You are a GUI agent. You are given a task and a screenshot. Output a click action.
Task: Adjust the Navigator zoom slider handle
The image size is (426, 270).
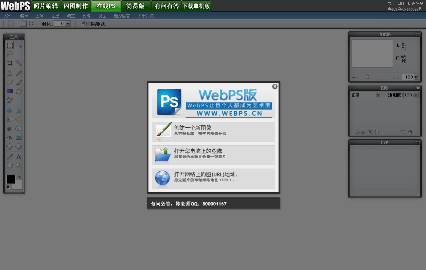click(367, 77)
